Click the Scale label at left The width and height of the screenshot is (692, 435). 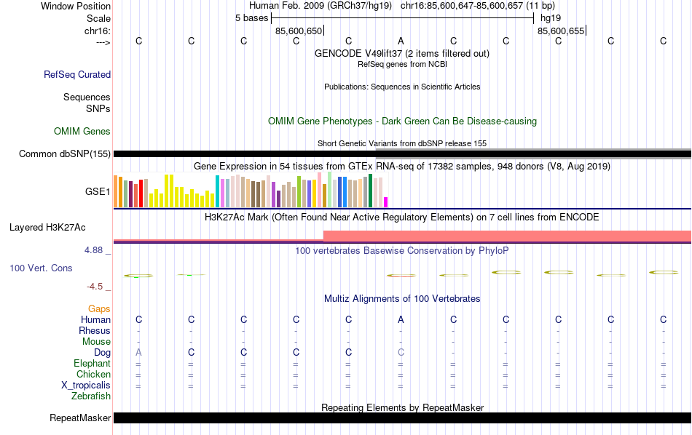click(98, 18)
